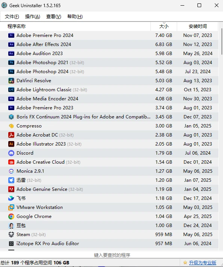Click the vertical scrollbar thumb
Screen dimensions: 223x267
pyautogui.click(x=221, y=41)
